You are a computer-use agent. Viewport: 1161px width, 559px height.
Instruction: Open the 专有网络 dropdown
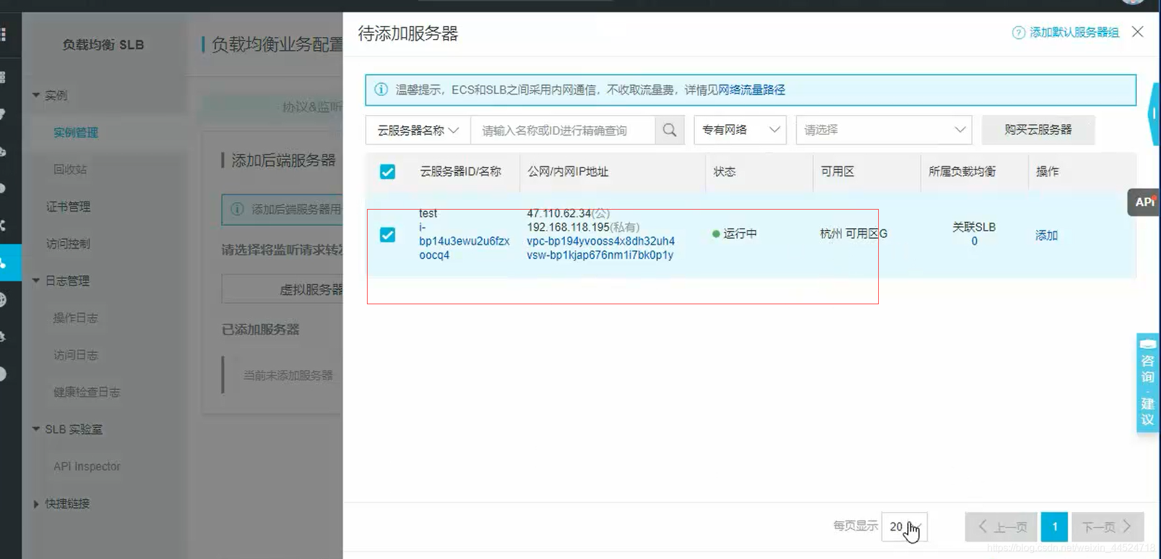click(740, 130)
